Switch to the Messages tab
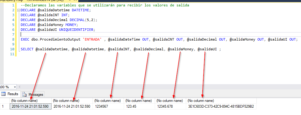The image size is (301, 115). click(x=33, y=95)
